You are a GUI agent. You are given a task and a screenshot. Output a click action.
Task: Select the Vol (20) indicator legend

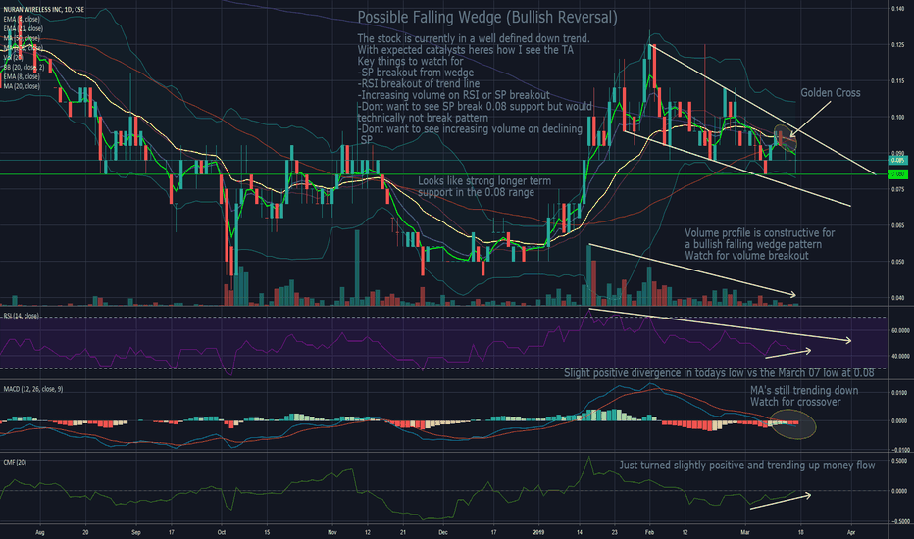coord(13,57)
